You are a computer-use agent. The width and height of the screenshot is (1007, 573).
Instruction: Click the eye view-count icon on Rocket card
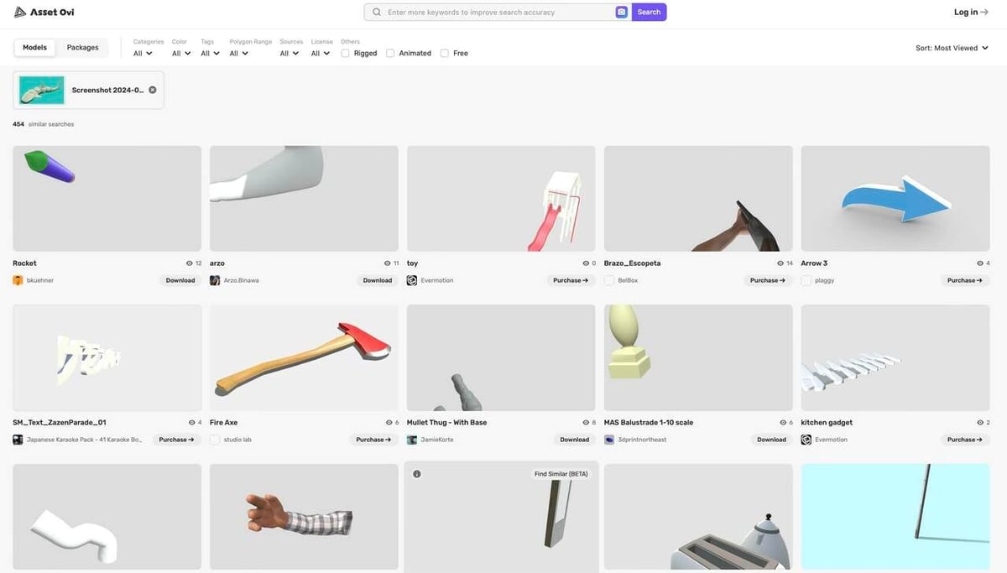(190, 263)
